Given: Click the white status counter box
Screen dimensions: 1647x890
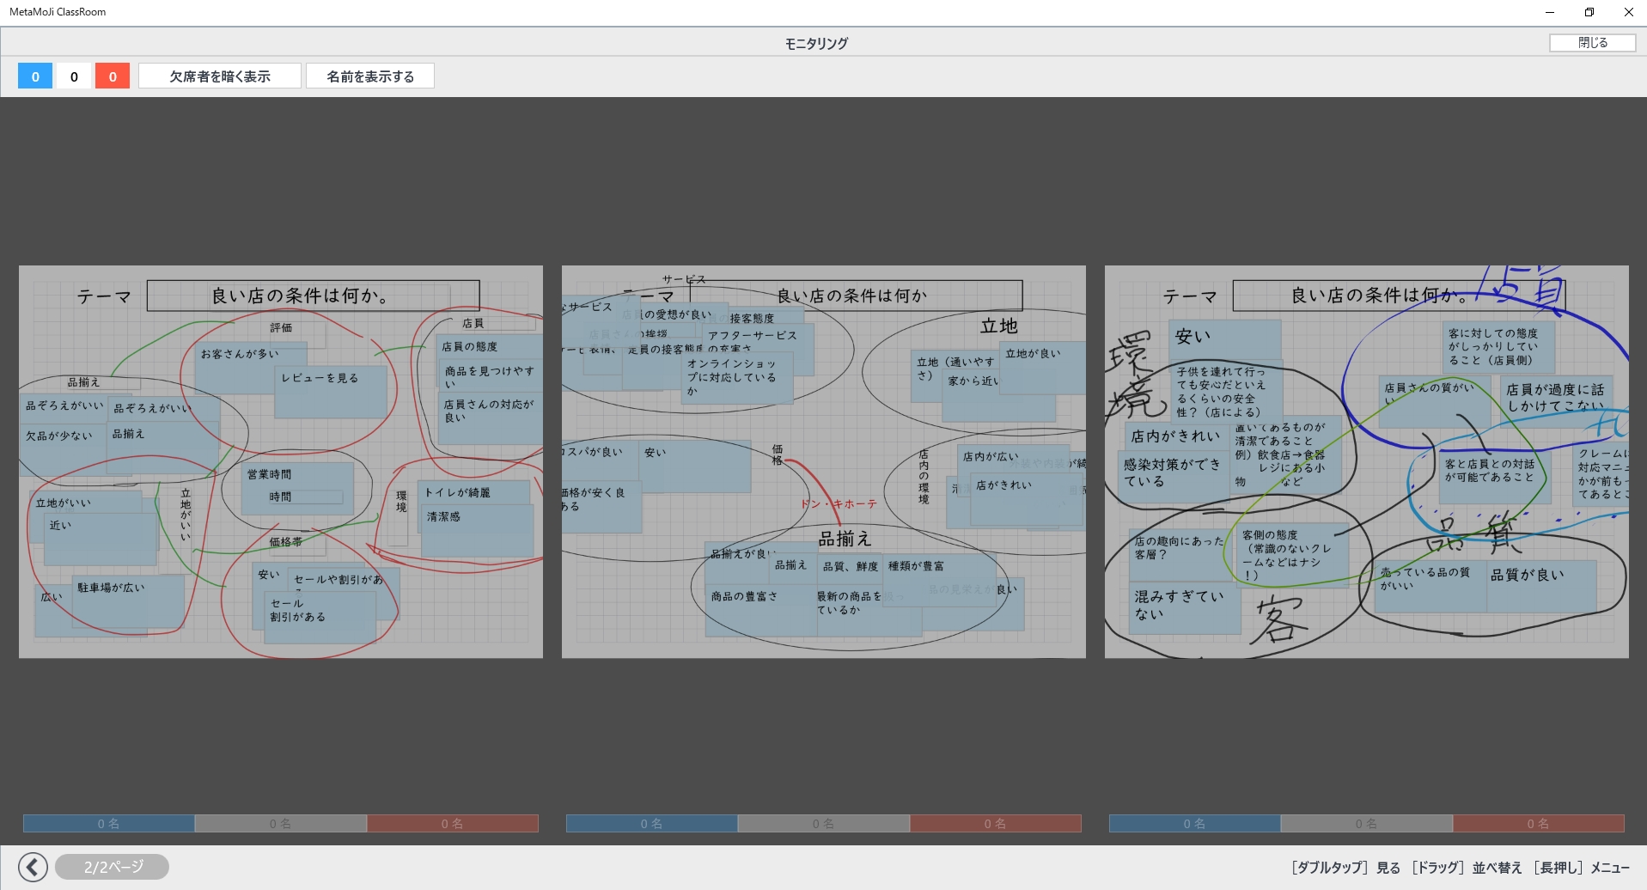Looking at the screenshot, I should pos(74,76).
